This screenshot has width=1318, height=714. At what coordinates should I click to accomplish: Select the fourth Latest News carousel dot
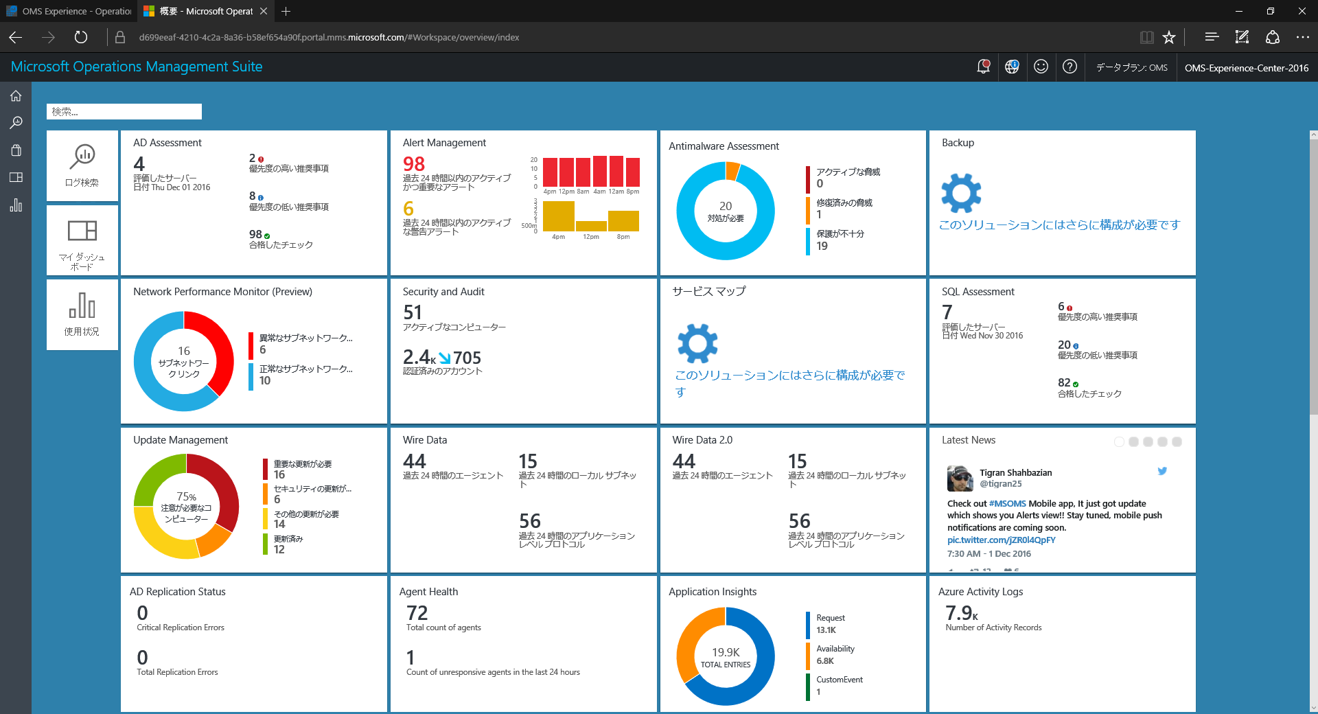(x=1162, y=441)
